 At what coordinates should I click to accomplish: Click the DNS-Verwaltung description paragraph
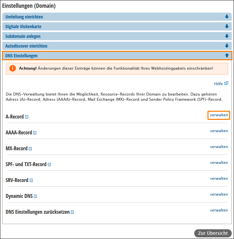coord(114,97)
